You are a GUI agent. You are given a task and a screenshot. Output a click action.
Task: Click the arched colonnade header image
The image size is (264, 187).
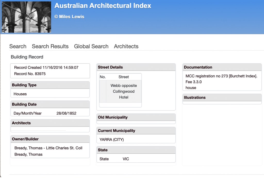[x=26, y=17]
